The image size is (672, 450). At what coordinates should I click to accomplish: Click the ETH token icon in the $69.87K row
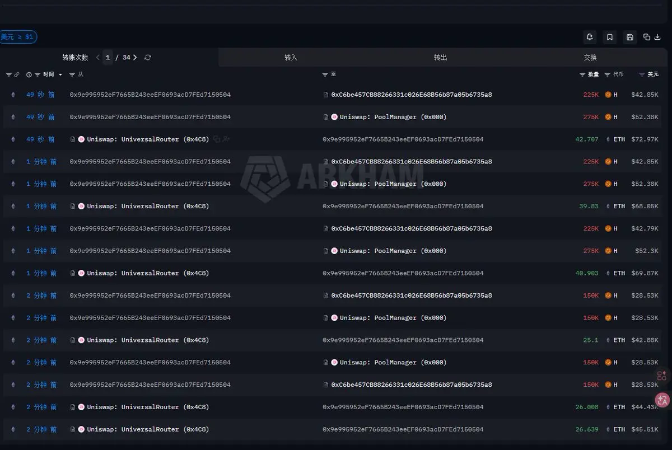click(x=608, y=274)
